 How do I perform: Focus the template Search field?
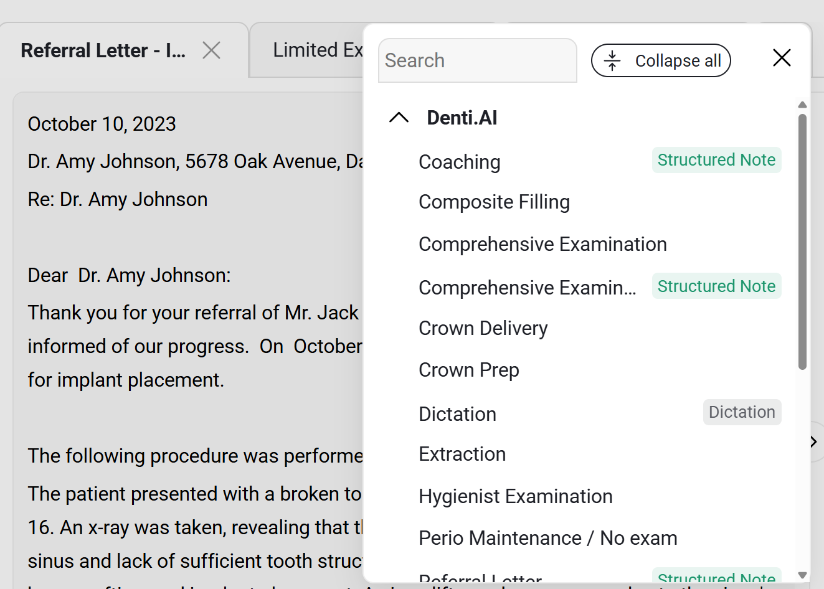click(478, 60)
